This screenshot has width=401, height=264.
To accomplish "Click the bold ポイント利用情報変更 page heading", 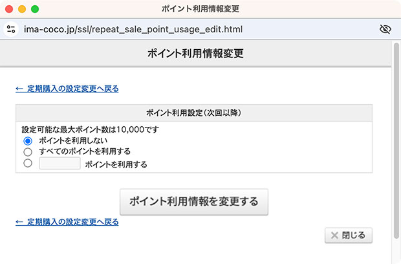I will click(x=195, y=54).
